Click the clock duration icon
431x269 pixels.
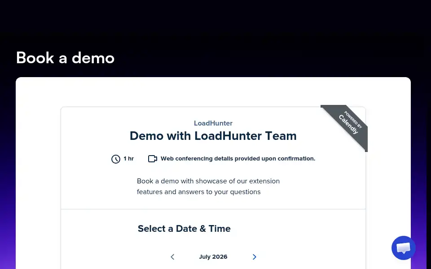click(116, 159)
